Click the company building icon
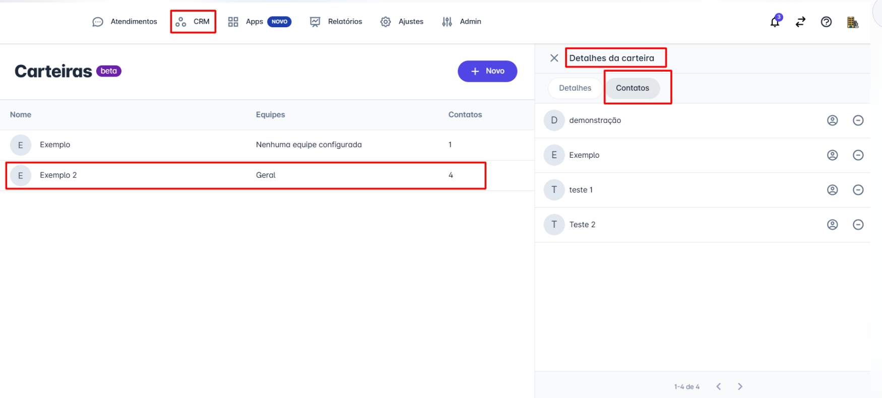 tap(852, 22)
